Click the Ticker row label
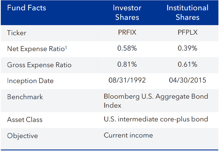Image resolution: width=220 pixels, height=151 pixels. [17, 33]
